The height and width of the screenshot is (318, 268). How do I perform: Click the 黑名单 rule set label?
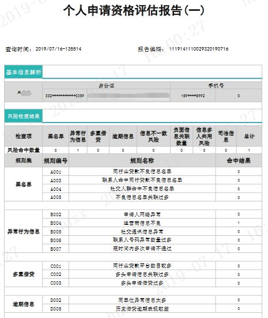point(24,185)
